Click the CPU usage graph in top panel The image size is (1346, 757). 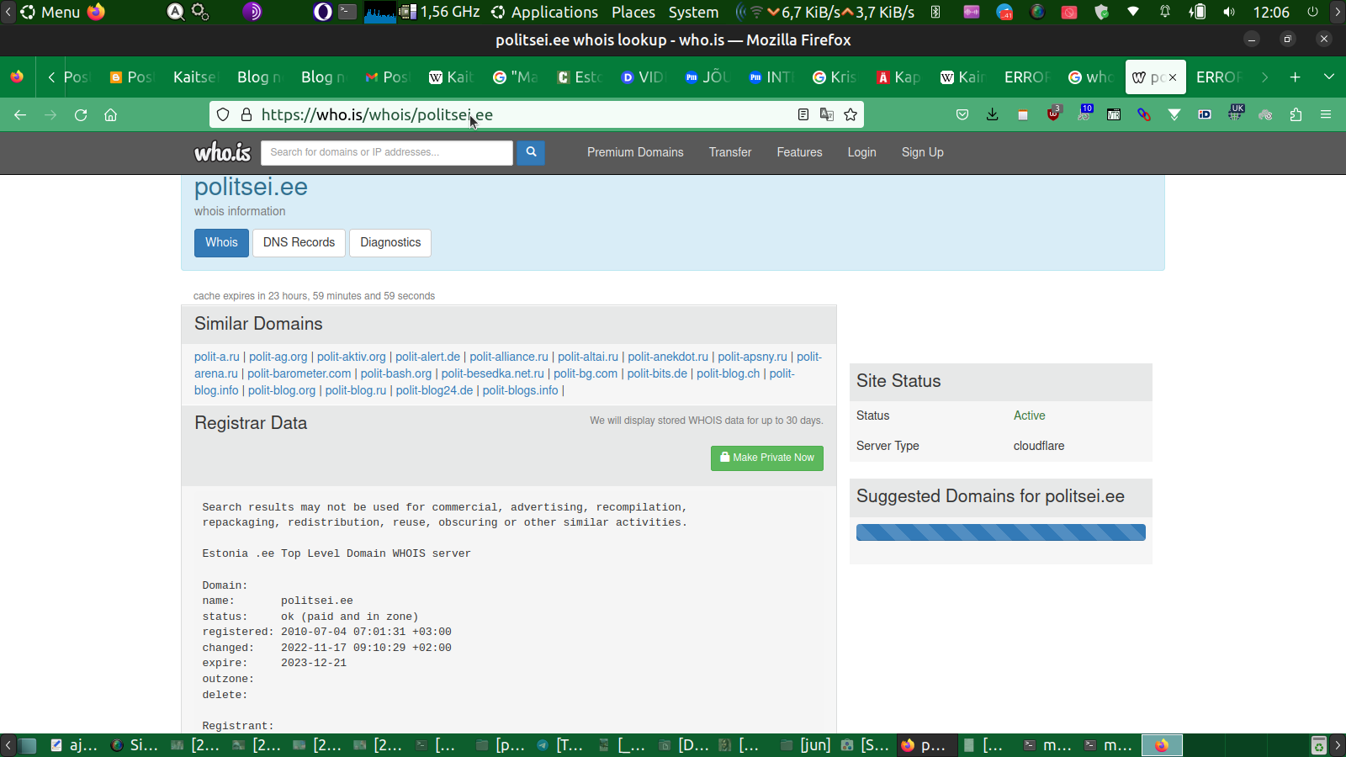pos(380,12)
